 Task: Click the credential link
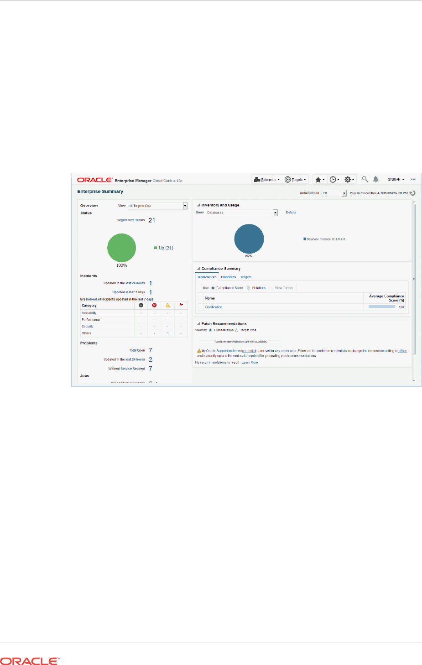(x=249, y=351)
